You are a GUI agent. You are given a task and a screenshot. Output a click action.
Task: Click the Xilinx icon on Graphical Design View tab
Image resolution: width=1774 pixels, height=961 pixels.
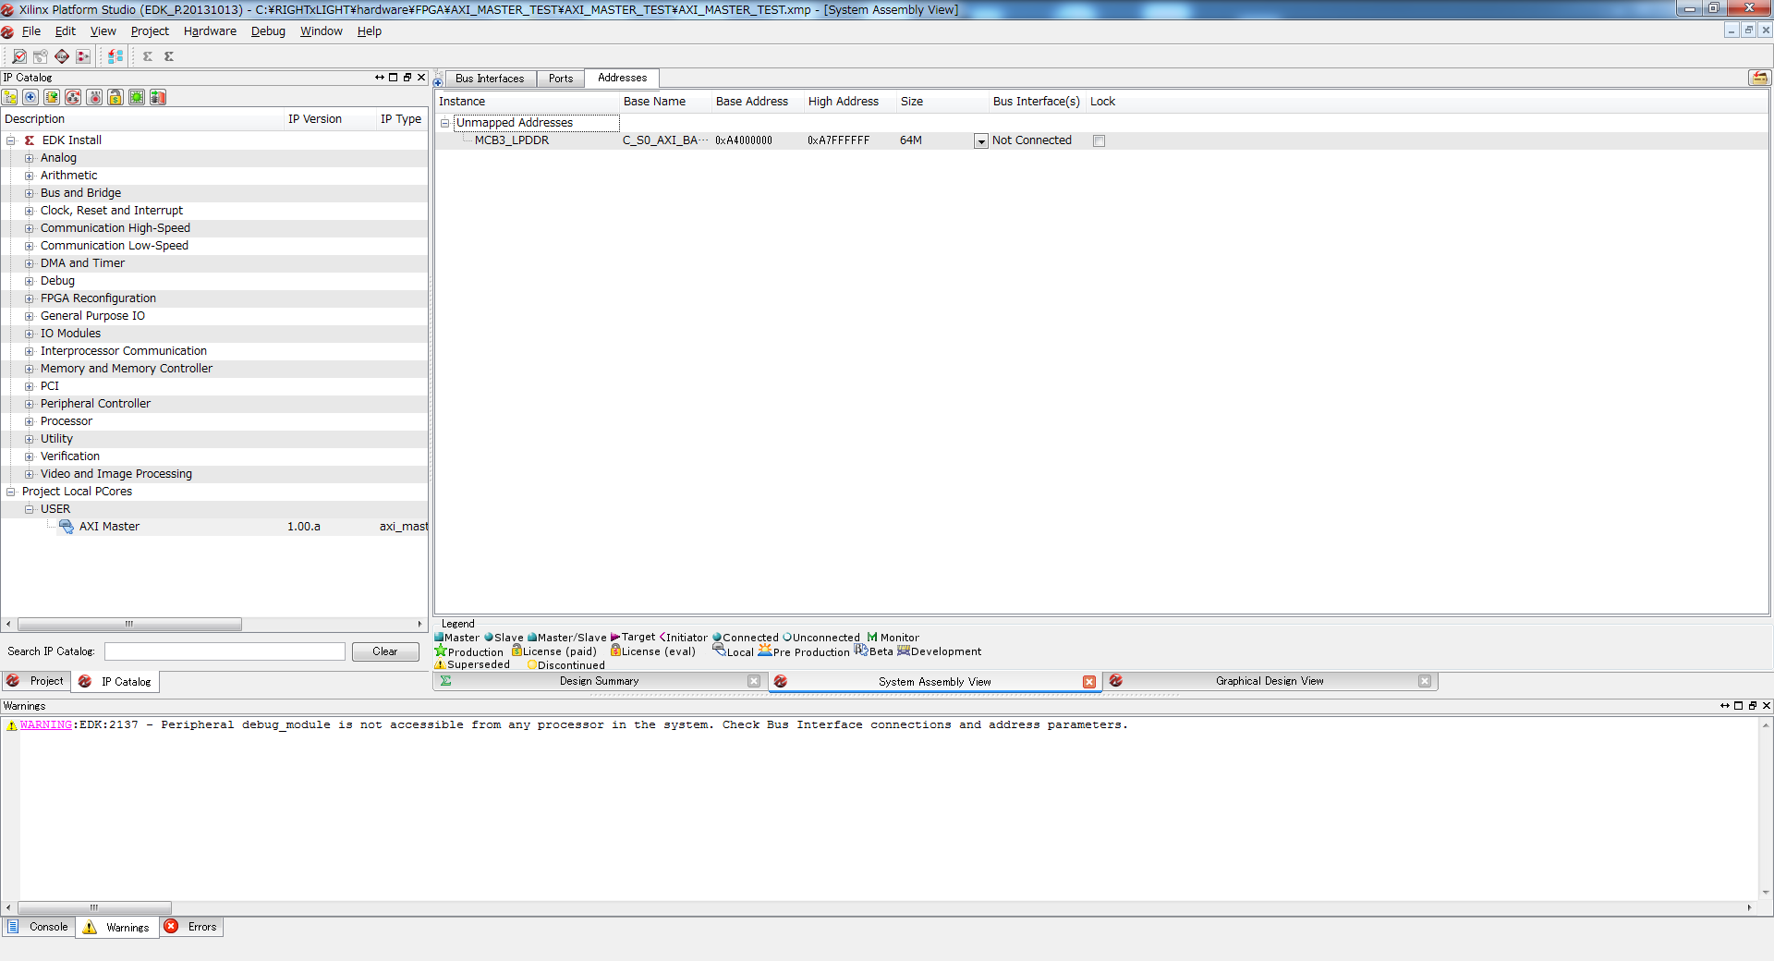(x=1116, y=681)
